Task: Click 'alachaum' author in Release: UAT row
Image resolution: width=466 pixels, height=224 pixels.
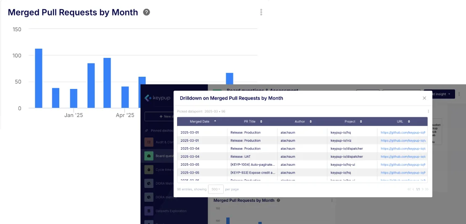Action: tap(288, 156)
